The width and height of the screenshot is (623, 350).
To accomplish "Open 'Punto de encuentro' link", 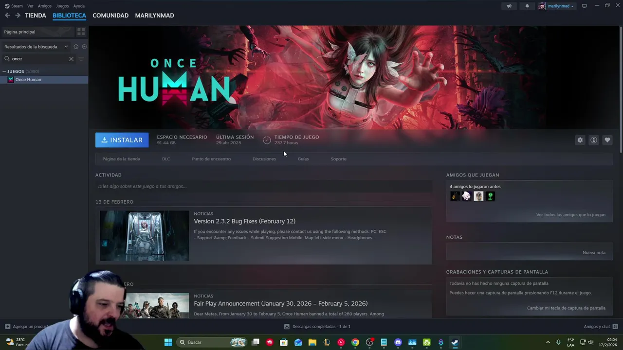I will click(x=211, y=159).
